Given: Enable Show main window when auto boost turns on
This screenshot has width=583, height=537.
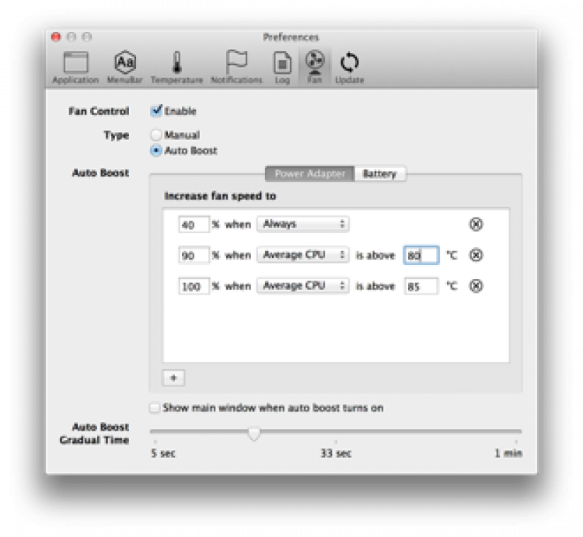Looking at the screenshot, I should click(x=155, y=408).
